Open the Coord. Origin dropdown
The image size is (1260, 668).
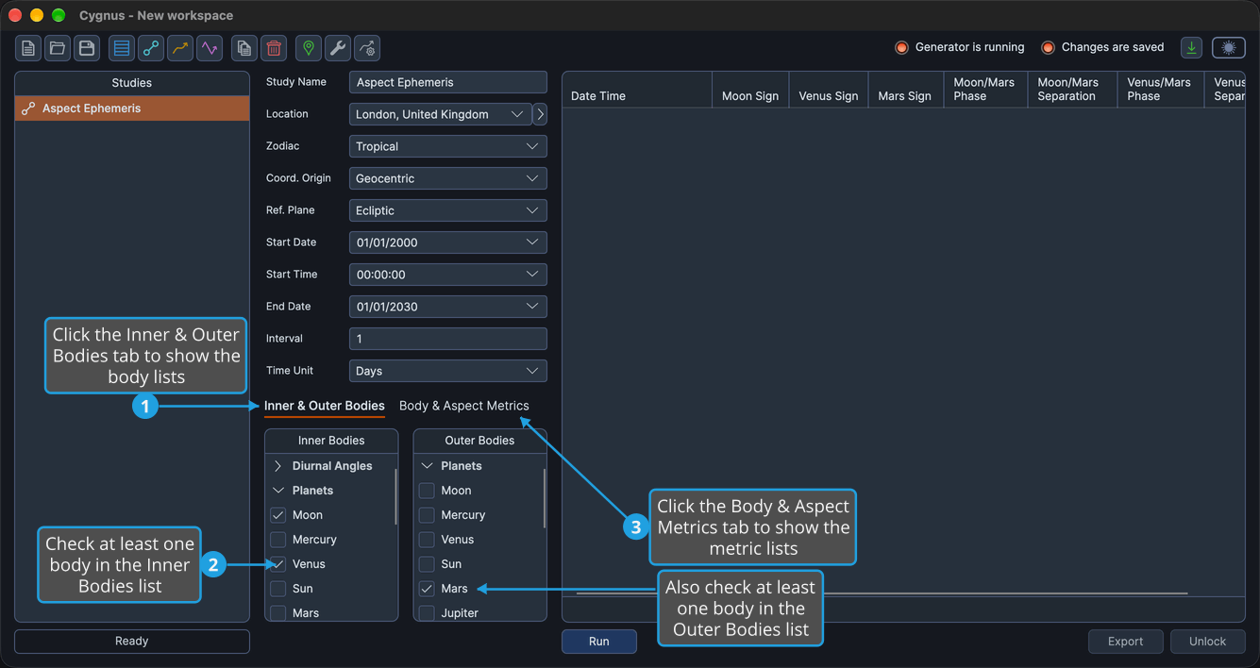pyautogui.click(x=448, y=178)
